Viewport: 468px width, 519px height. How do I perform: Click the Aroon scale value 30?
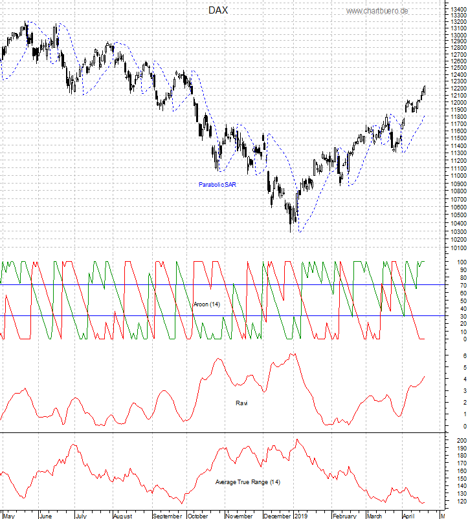click(x=463, y=316)
